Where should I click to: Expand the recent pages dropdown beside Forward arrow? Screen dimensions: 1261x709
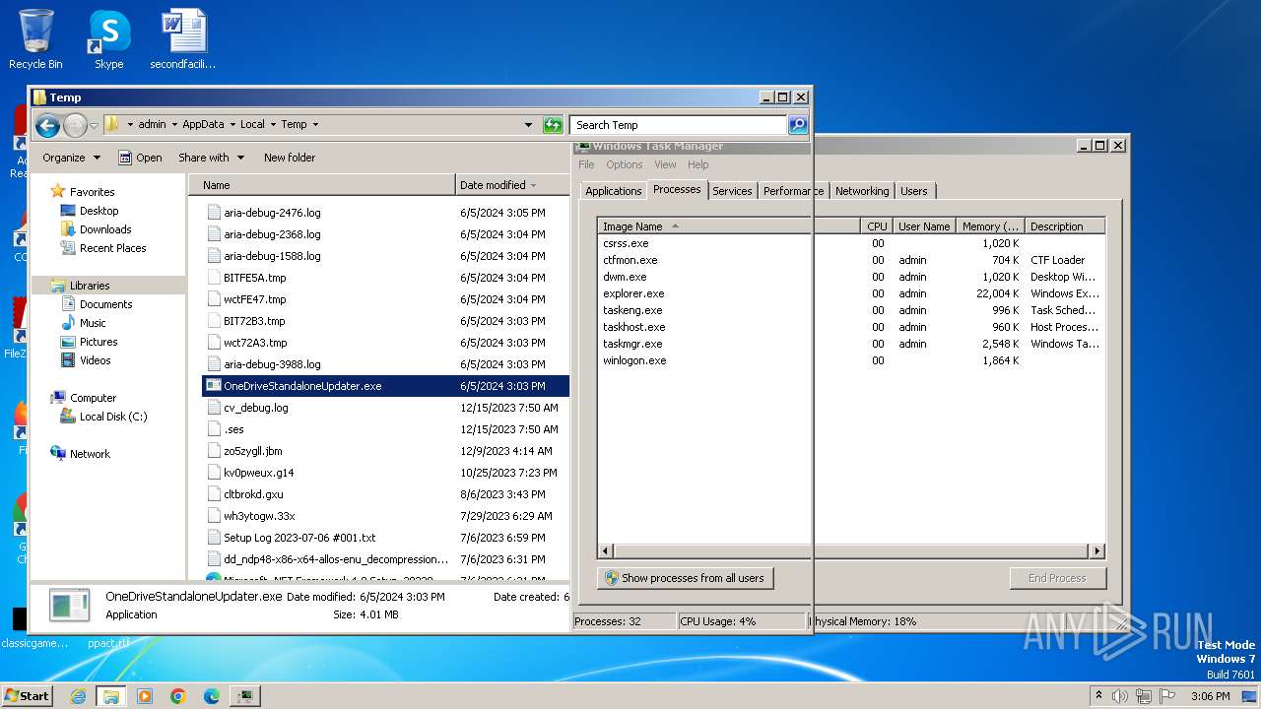point(94,125)
